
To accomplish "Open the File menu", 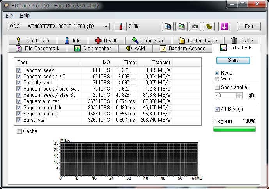I will point(9,16).
